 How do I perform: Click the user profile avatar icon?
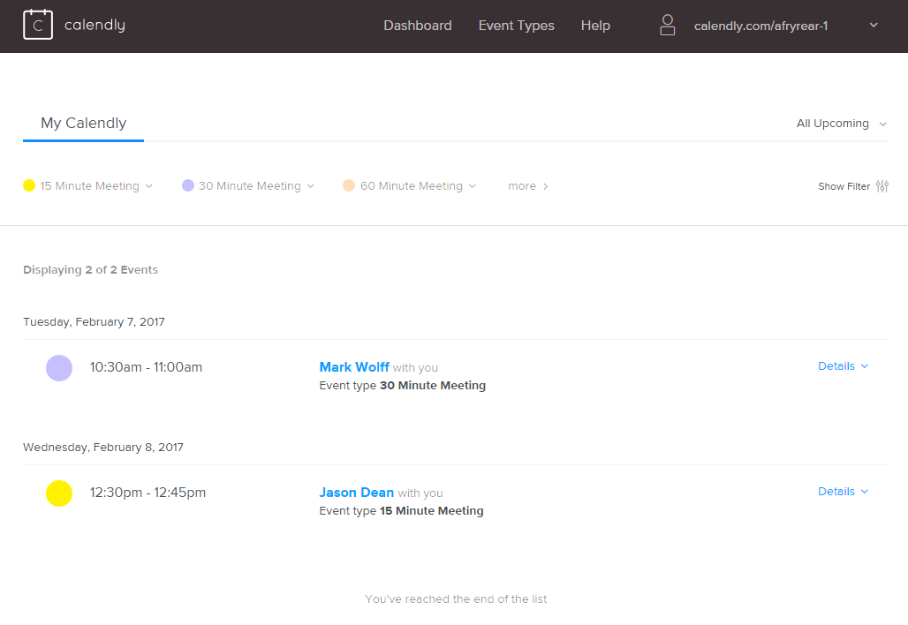[x=668, y=25]
